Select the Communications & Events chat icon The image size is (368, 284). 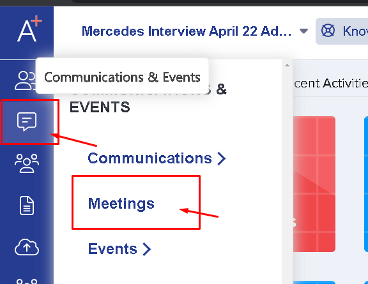coord(27,121)
